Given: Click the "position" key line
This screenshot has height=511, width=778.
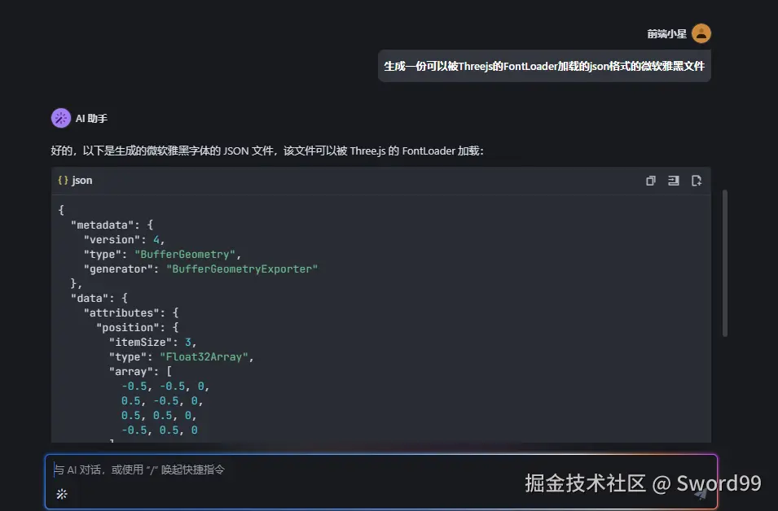Looking at the screenshot, I should click(x=138, y=328).
